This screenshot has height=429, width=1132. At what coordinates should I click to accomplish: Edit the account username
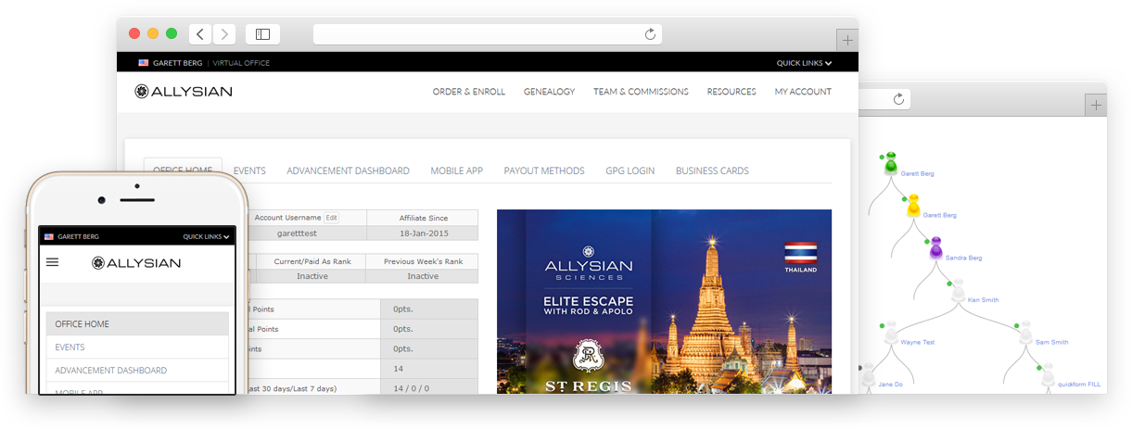331,218
